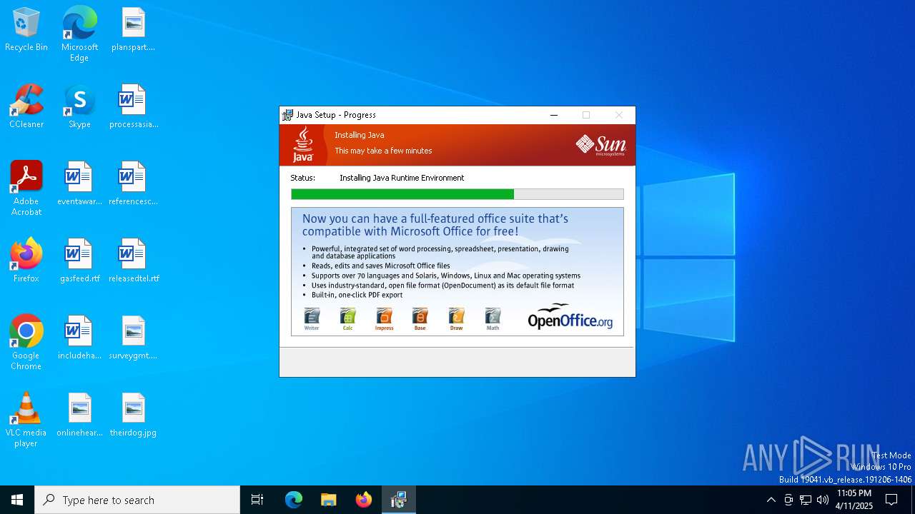Click the OpenOffice Math icon in the ad
915x514 pixels.
493,319
